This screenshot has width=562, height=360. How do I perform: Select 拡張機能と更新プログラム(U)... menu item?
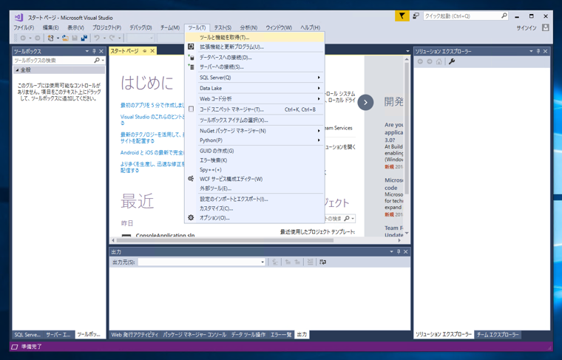click(x=255, y=47)
